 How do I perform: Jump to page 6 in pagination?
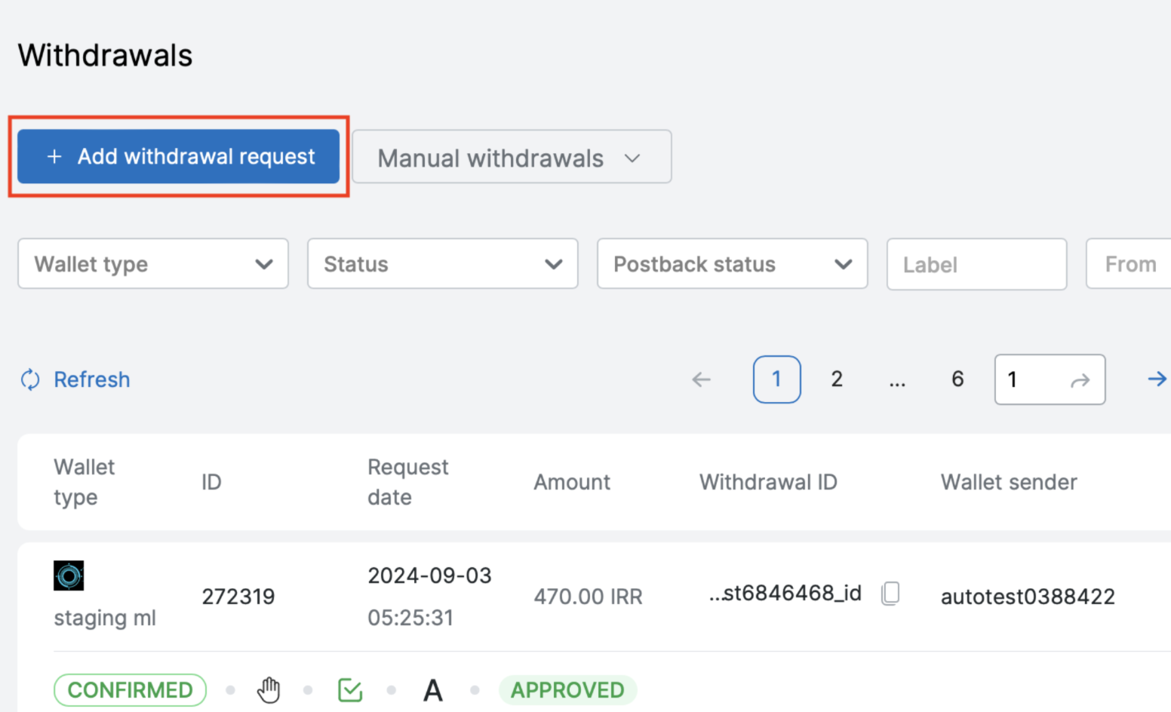pyautogui.click(x=957, y=379)
